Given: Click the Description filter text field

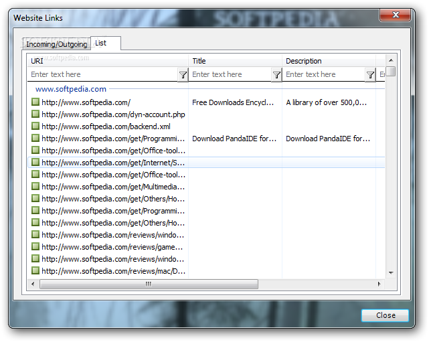Looking at the screenshot, I should [x=324, y=74].
